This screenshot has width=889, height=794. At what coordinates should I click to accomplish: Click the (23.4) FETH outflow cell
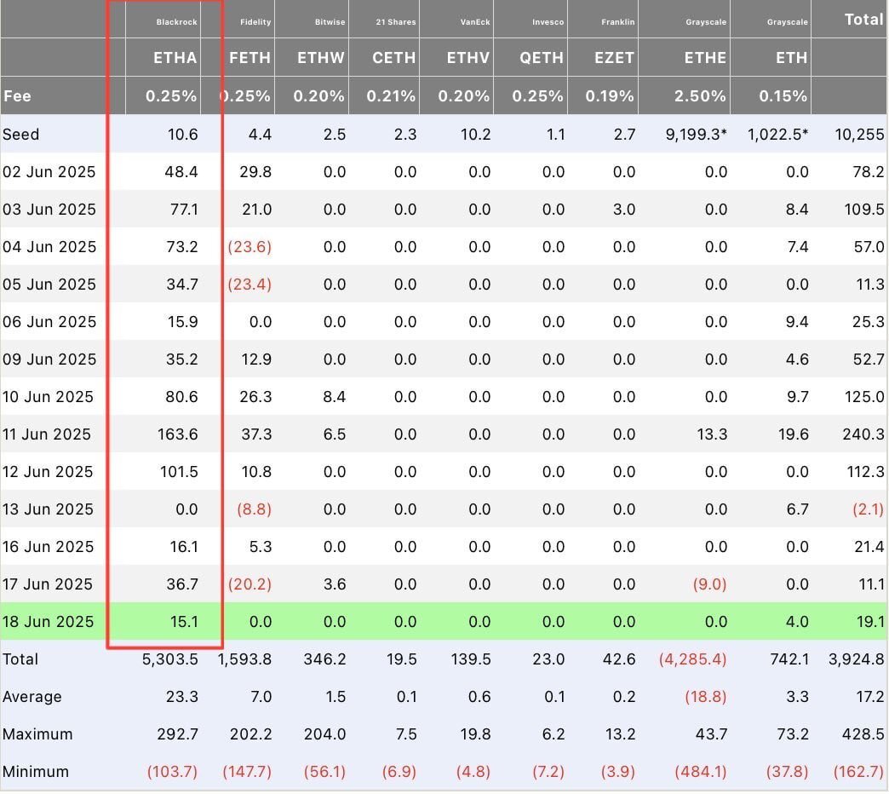[249, 285]
